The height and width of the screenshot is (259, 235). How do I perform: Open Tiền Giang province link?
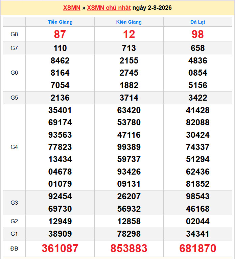point(60,22)
